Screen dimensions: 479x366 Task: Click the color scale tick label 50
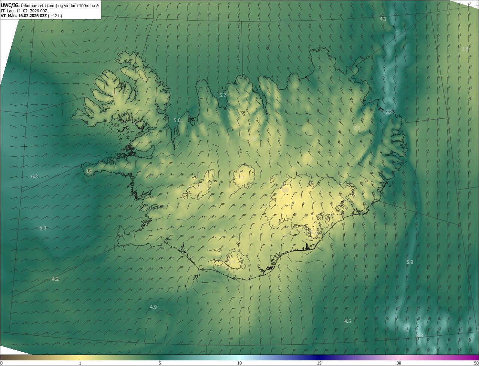[x=476, y=363]
